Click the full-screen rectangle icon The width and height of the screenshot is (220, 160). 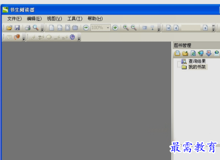pos(145,28)
